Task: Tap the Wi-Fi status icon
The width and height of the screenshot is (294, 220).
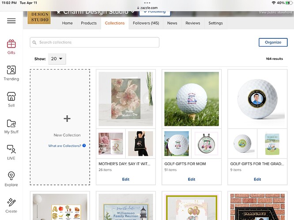Action: [x=274, y=3]
